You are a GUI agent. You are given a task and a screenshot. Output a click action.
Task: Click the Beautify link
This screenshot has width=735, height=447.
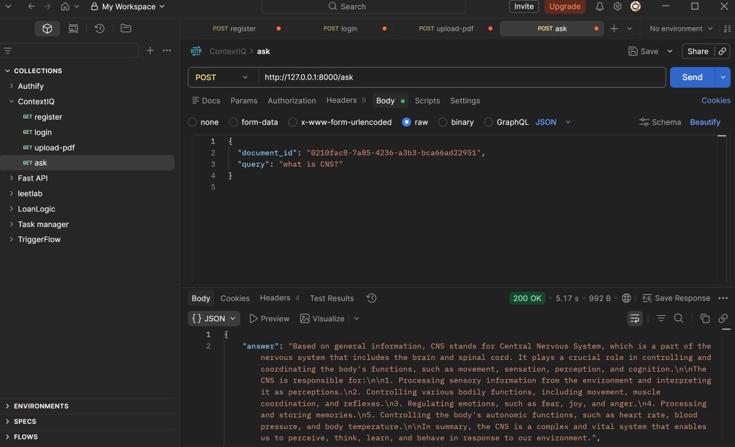point(705,122)
